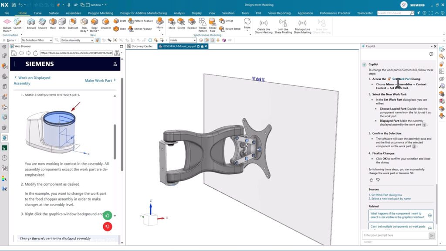The image size is (446, 251).
Task: Select the Chamfer tool
Action: point(105,24)
